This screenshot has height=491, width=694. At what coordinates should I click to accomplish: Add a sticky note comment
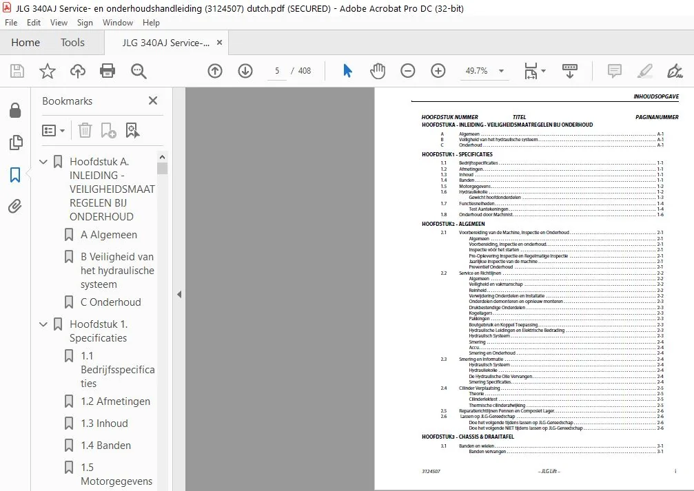tap(614, 71)
